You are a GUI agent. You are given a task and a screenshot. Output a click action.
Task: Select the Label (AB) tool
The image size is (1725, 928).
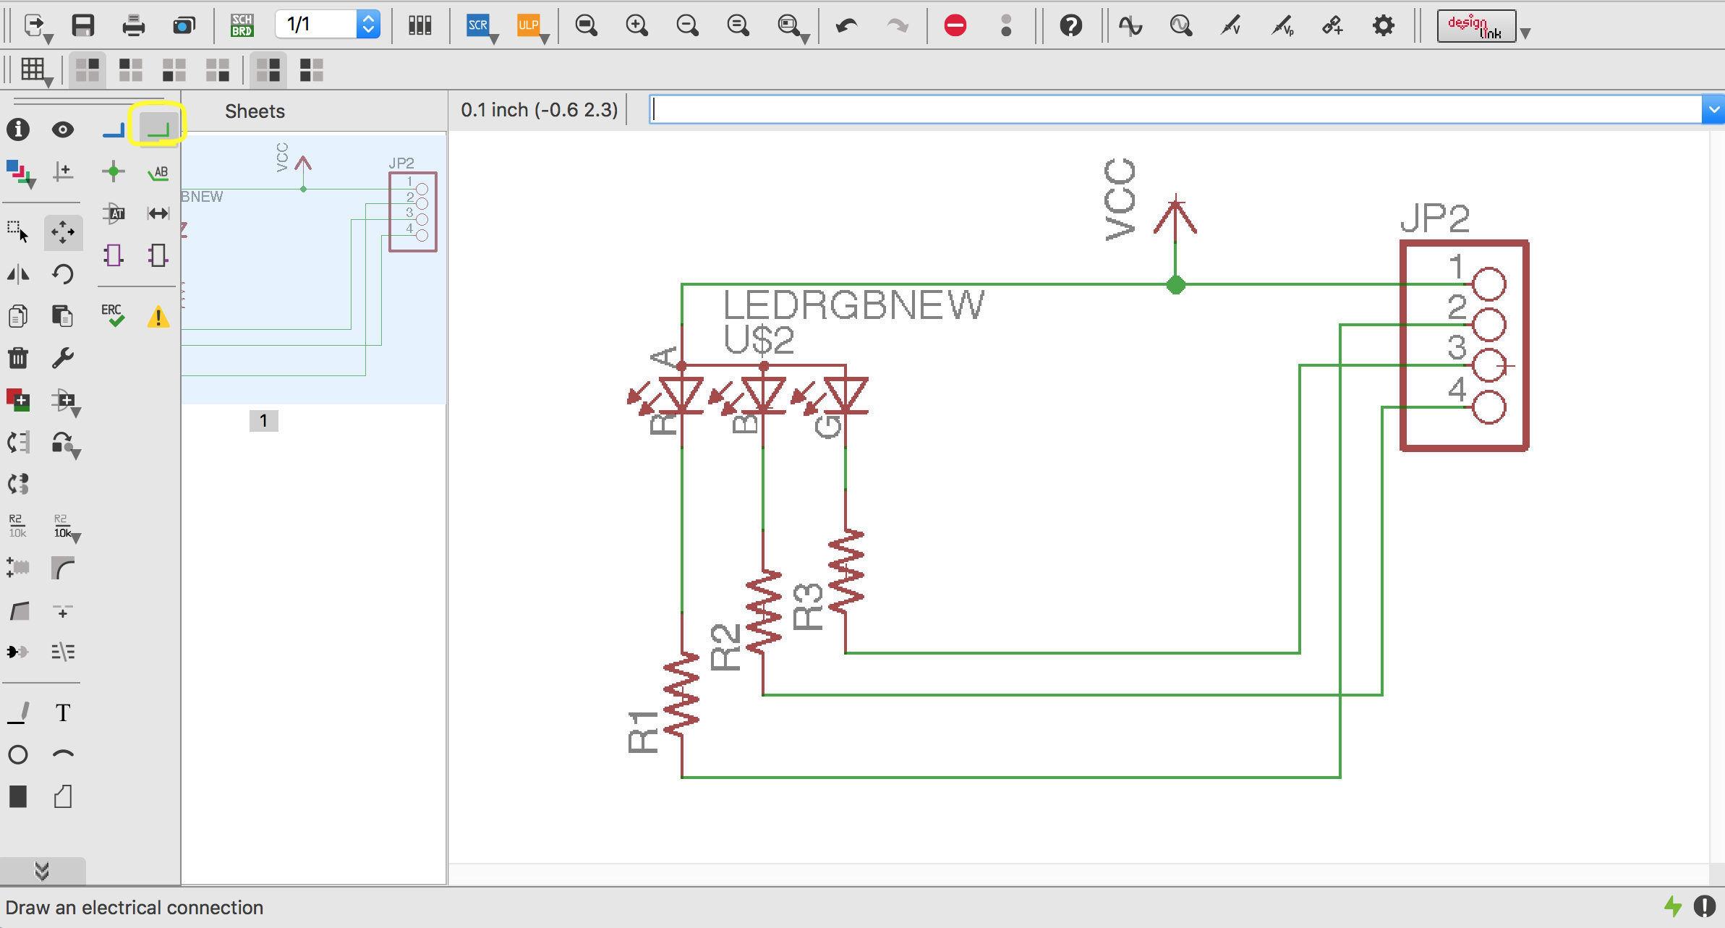[158, 172]
